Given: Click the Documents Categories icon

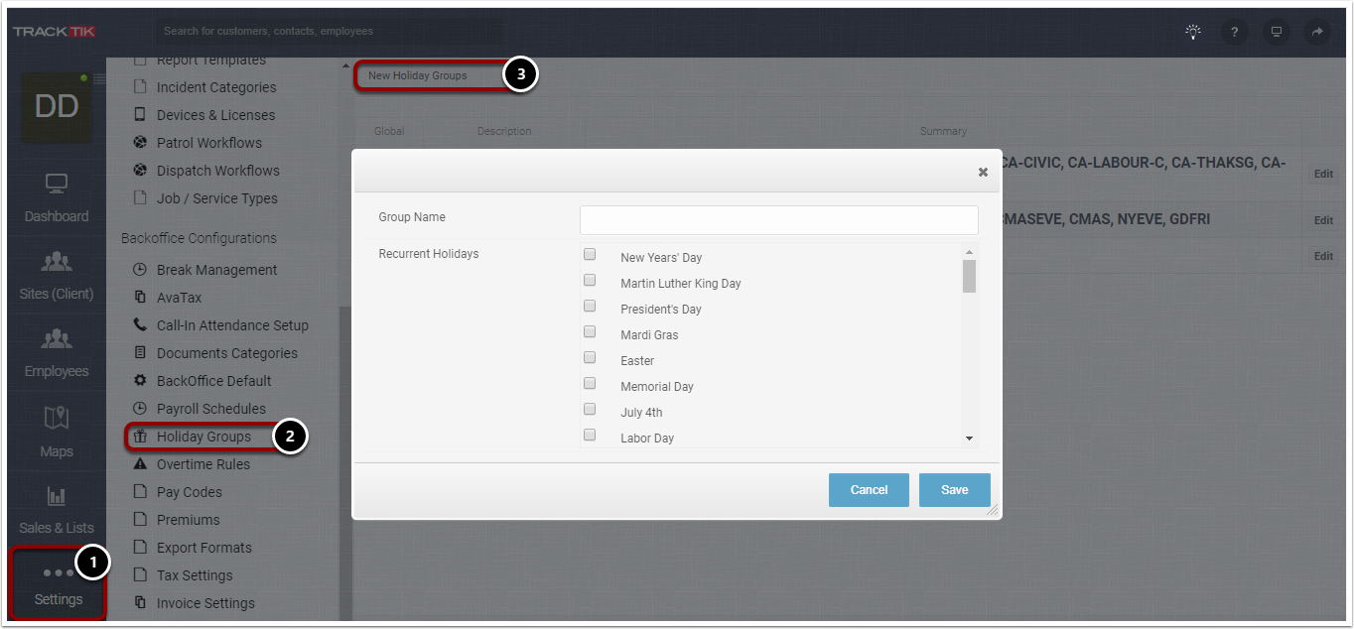Looking at the screenshot, I should point(140,353).
